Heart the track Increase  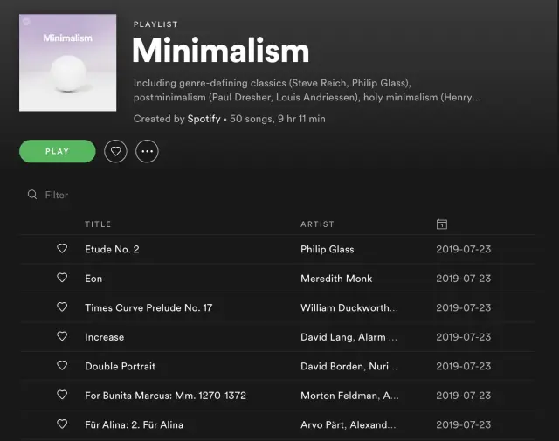point(62,336)
